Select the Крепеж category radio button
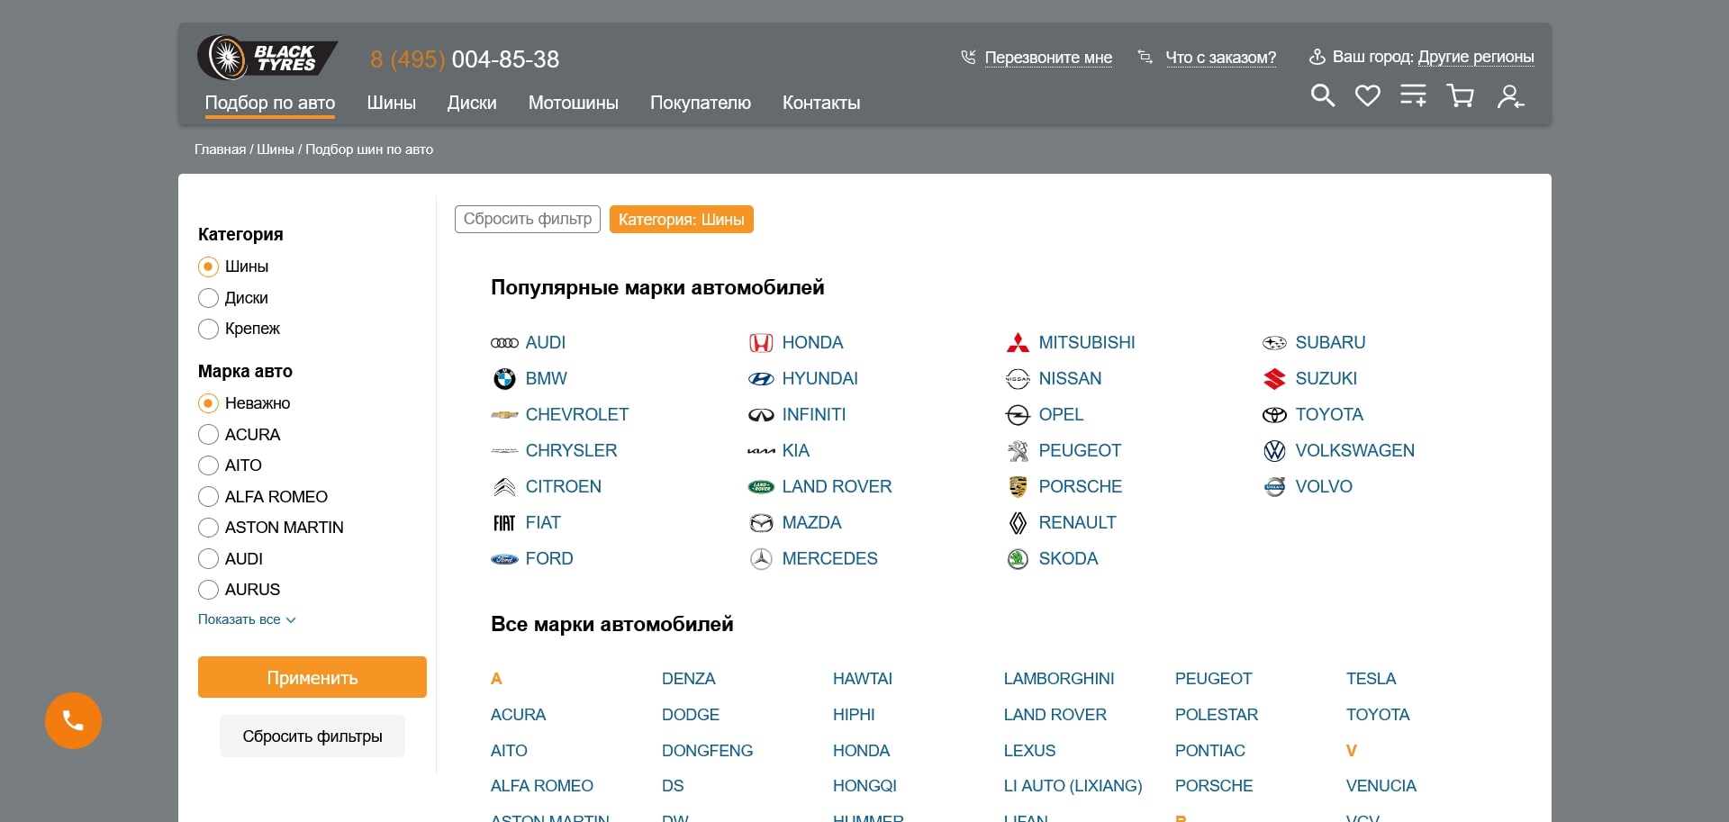 pos(208,329)
